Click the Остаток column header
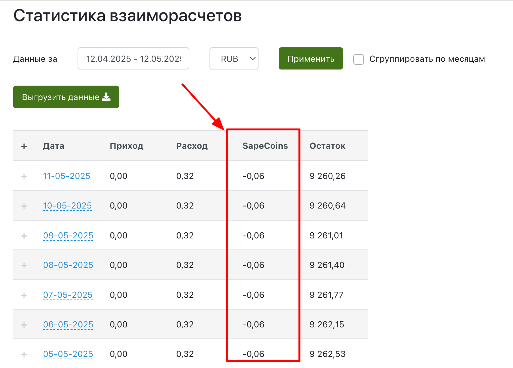513x368 pixels. pyautogui.click(x=327, y=146)
